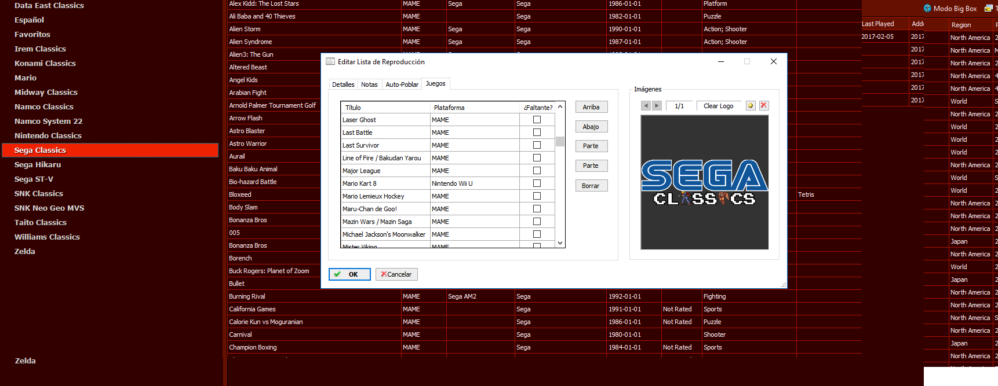
Task: Sort the games list by ¿Faltante? column
Action: (538, 108)
